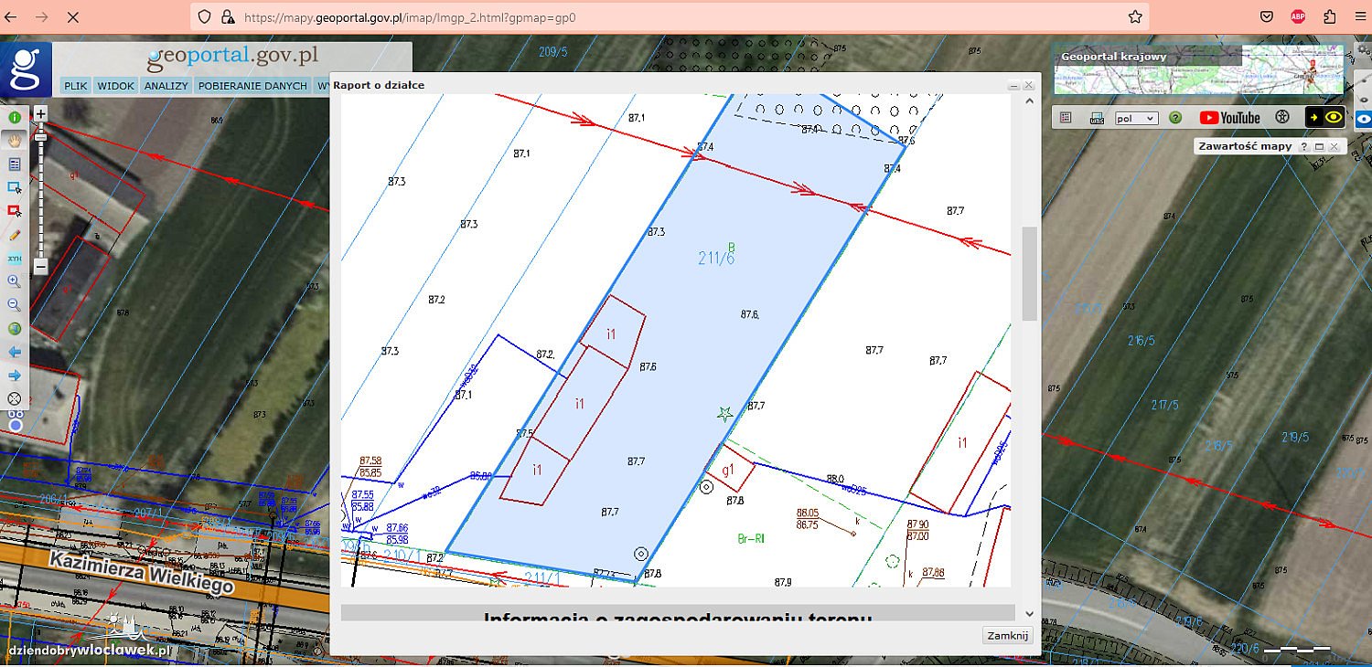1372x667 pixels.
Task: Show full map extent globe icon
Action: point(15,329)
